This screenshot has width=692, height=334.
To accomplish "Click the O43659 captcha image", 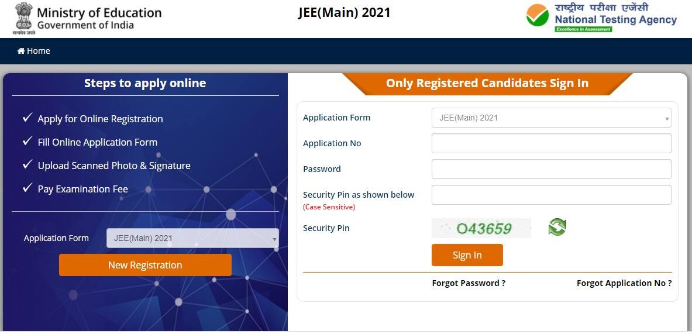I will (x=481, y=228).
